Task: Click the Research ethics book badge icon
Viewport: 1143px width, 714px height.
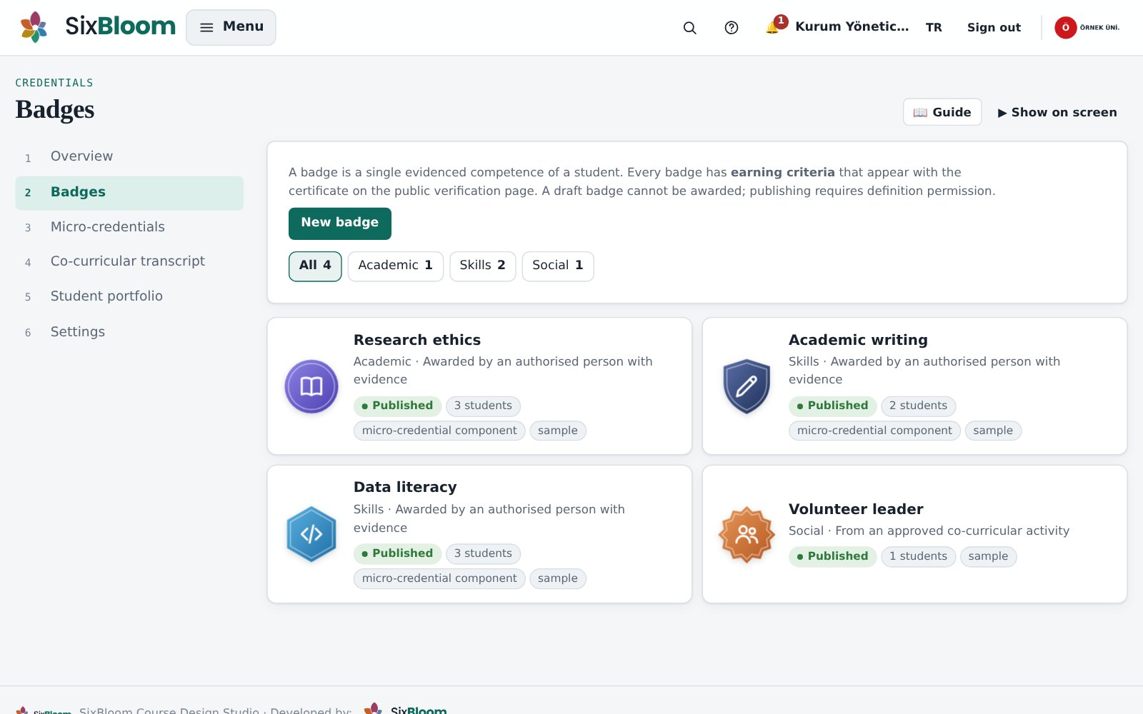Action: click(x=311, y=386)
